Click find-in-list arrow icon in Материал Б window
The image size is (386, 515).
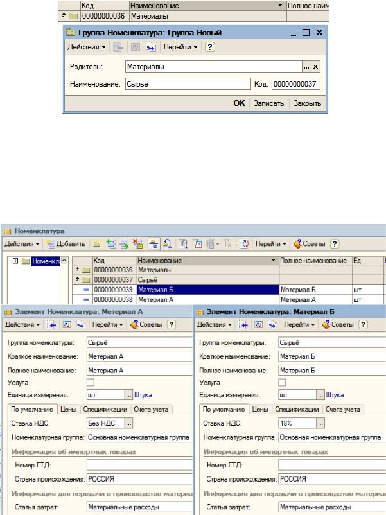click(x=243, y=324)
